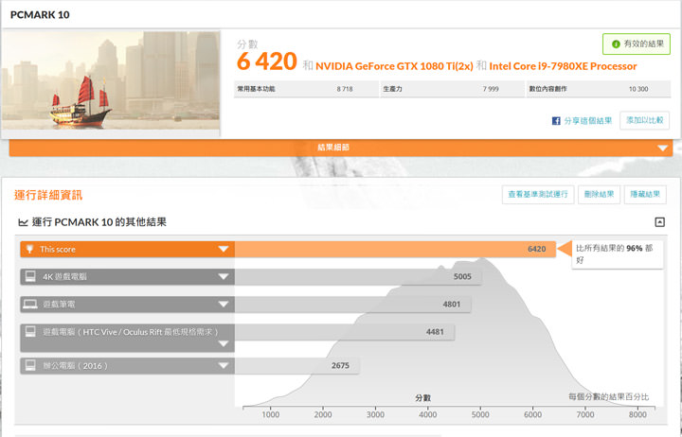Expand the 遊戲筆電 dropdown arrow
Image resolution: width=682 pixels, height=437 pixels.
click(224, 304)
